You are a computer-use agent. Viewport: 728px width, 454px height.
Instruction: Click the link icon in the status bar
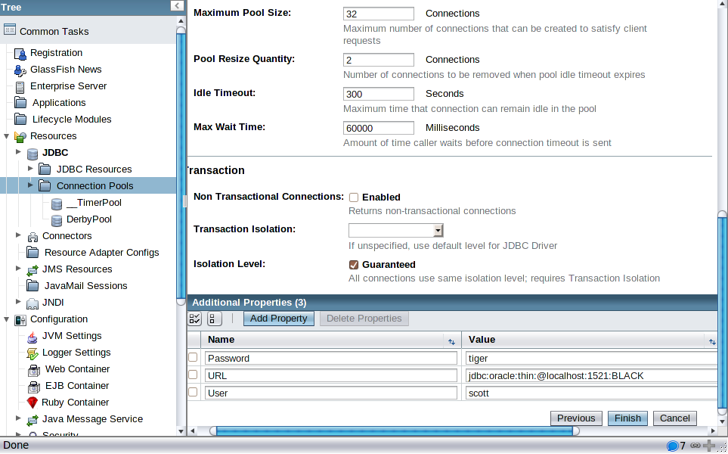[x=697, y=445]
